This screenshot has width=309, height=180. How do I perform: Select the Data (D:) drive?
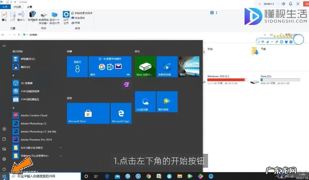(x=275, y=80)
